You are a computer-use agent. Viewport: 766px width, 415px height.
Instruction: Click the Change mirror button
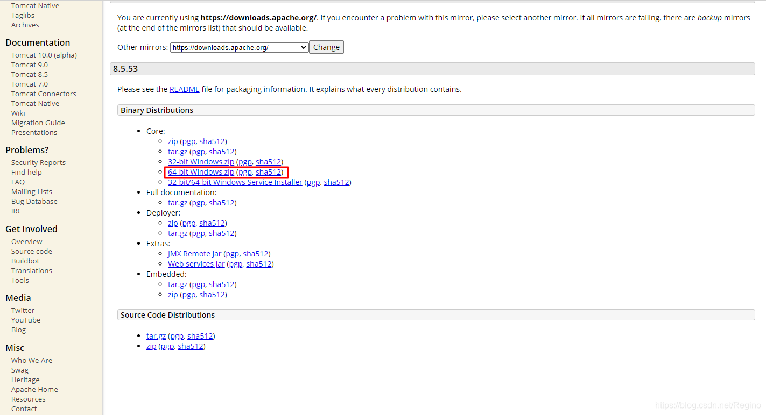pos(326,47)
